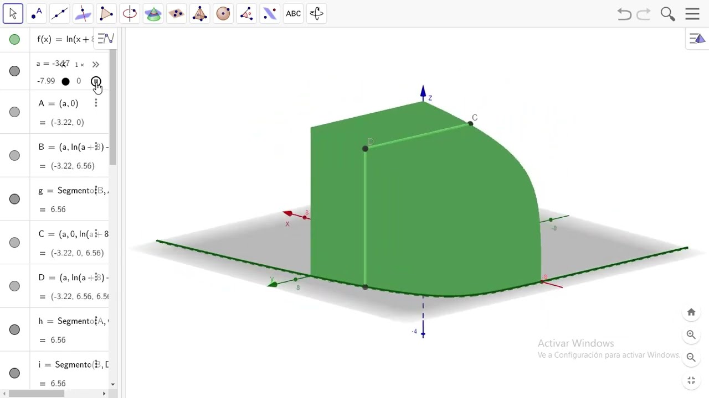Image resolution: width=709 pixels, height=398 pixels.
Task: Pick the Perpendicular Line tool
Action: (x=83, y=13)
